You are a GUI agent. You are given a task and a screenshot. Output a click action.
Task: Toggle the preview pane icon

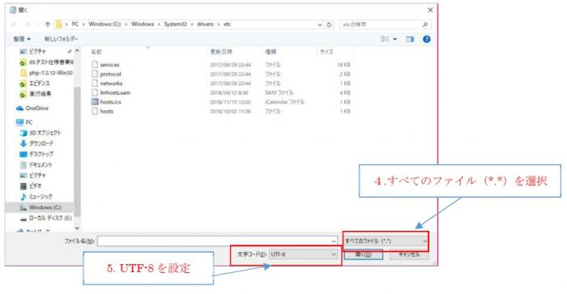(410, 39)
